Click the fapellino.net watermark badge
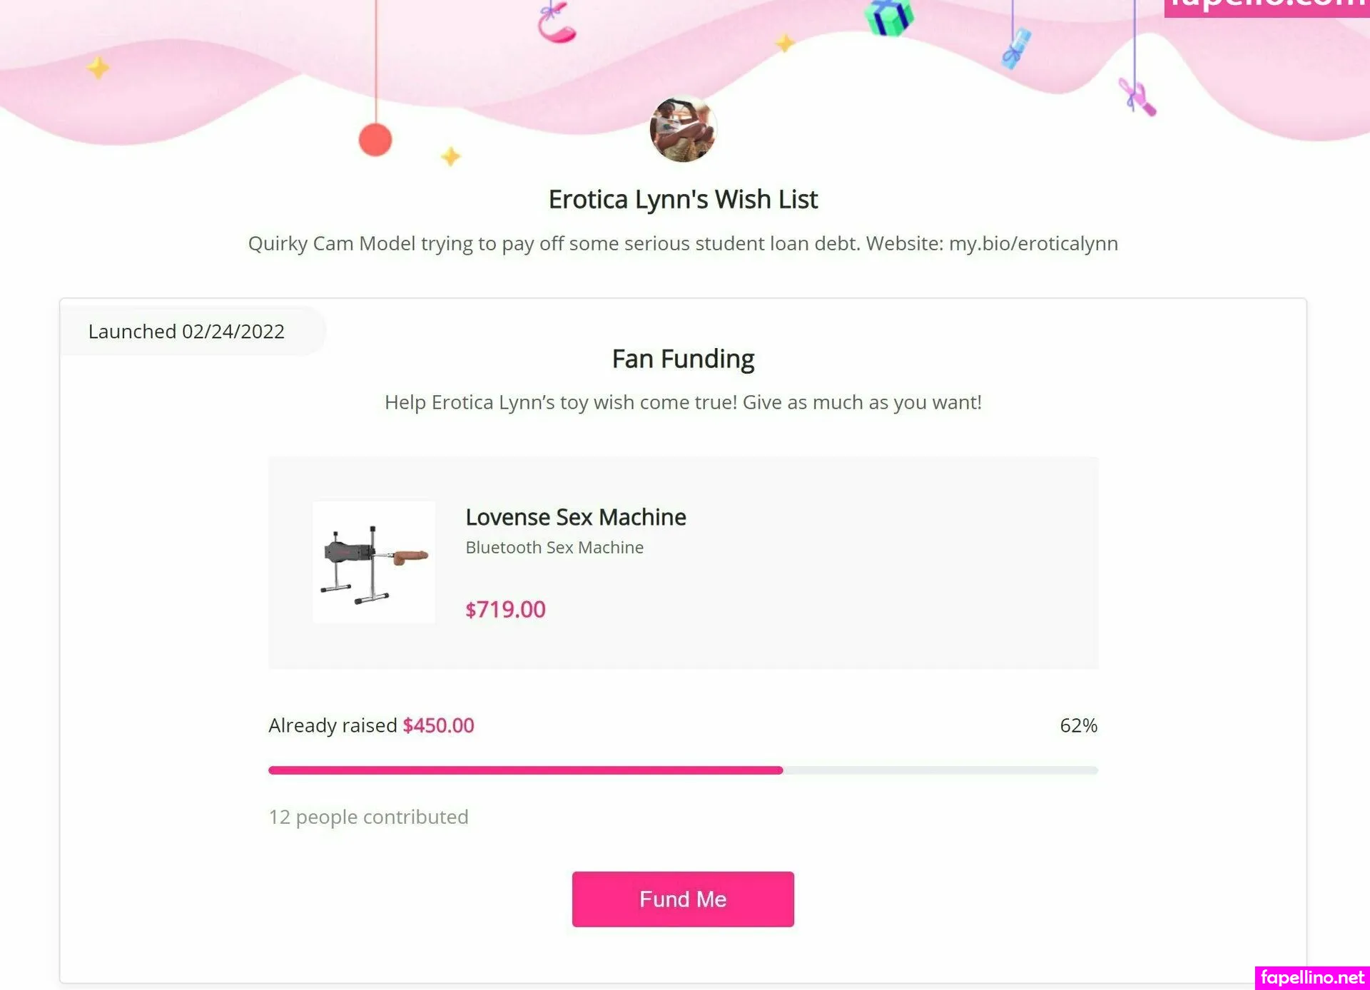 pyautogui.click(x=1311, y=977)
